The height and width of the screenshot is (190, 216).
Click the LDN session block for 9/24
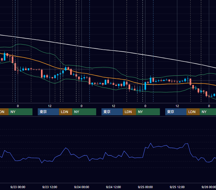(129, 112)
